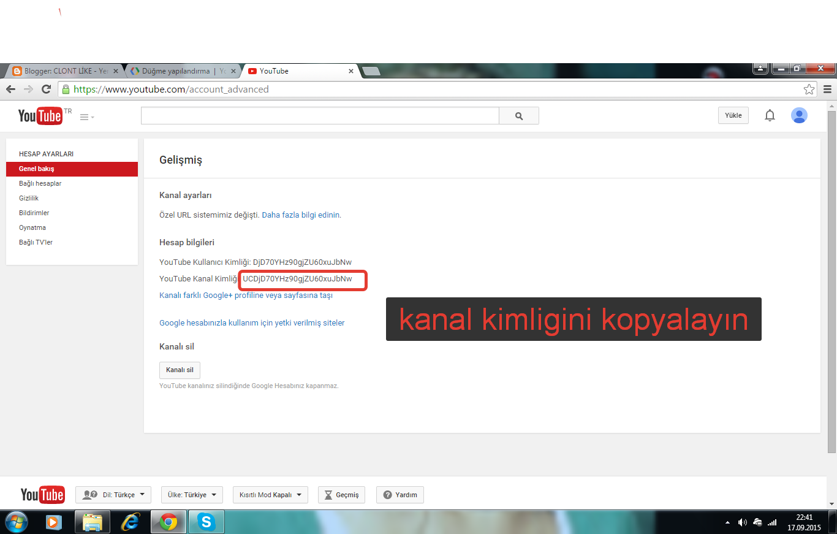Expand the Kısıtlı Mod Kapalı dropdown
This screenshot has width=837, height=534.
point(270,495)
